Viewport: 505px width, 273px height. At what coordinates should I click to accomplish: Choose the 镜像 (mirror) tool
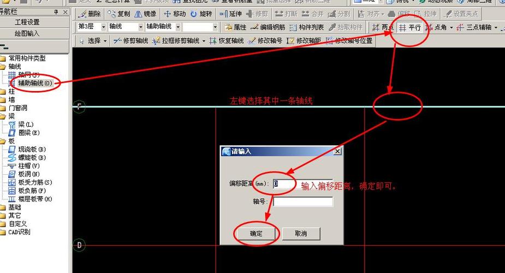pyautogui.click(x=145, y=14)
